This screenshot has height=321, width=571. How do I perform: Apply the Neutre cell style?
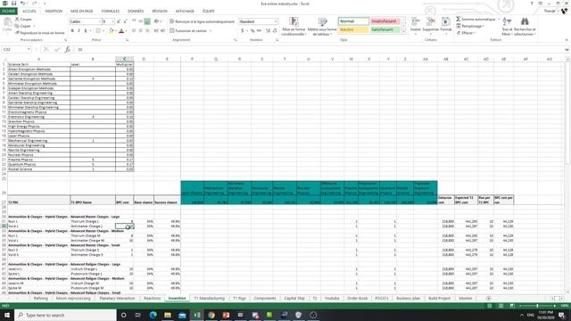point(353,29)
